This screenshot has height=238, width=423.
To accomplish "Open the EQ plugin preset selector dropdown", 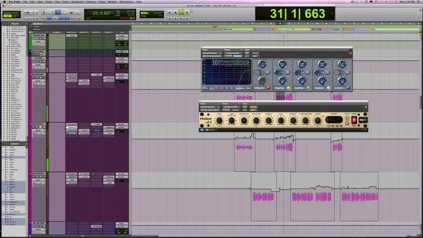I will (x=233, y=53).
